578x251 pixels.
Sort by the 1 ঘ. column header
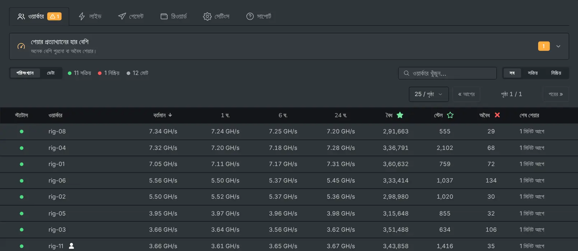coord(225,115)
